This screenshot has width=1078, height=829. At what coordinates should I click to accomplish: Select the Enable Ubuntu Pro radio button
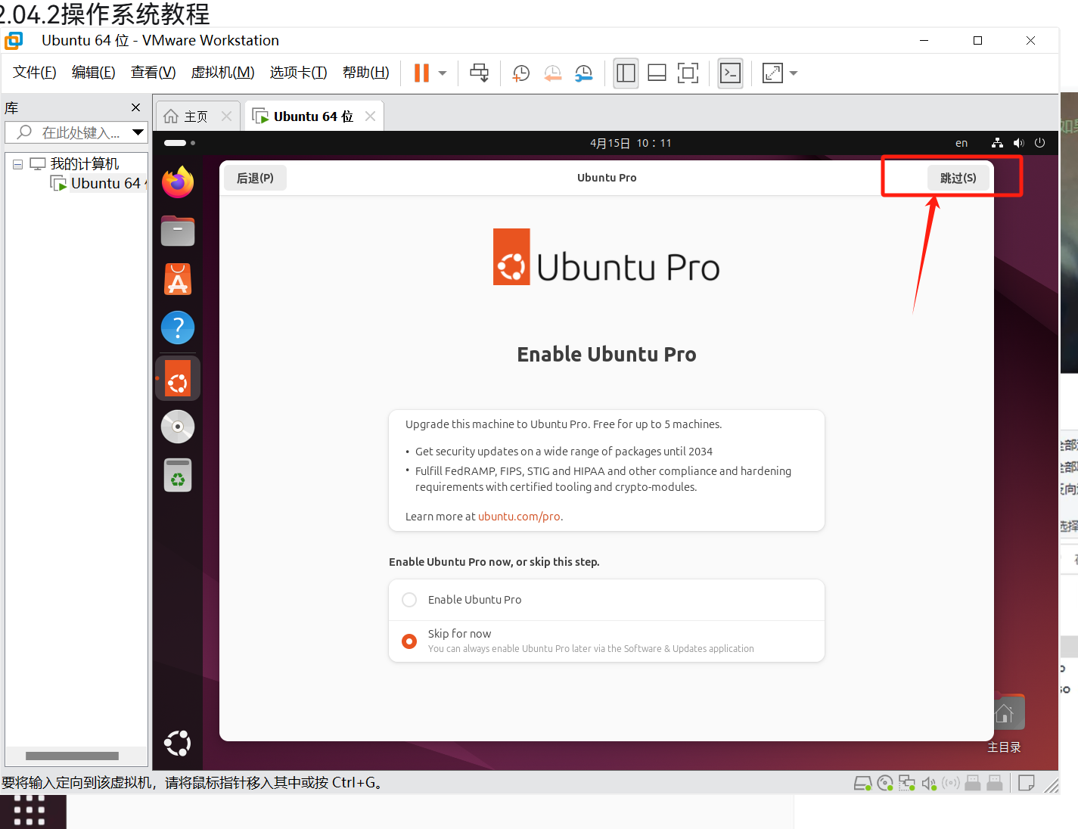click(409, 600)
